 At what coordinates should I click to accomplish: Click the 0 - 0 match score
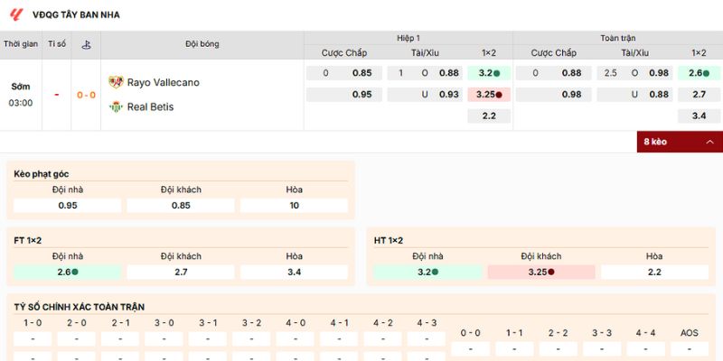point(86,95)
